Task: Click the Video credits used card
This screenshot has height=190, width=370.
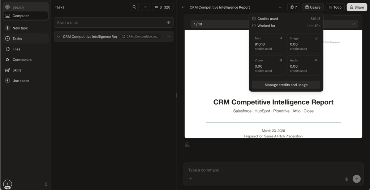Action: click(268, 65)
